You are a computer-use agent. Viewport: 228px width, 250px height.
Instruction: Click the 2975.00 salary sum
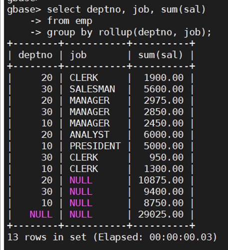[x=164, y=100]
